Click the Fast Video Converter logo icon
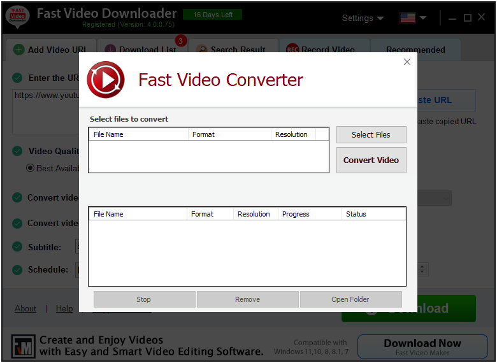The image size is (497, 363). pyautogui.click(x=106, y=80)
